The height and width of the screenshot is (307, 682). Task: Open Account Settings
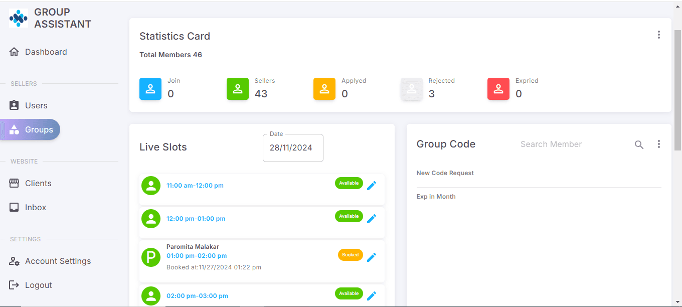tap(50, 261)
